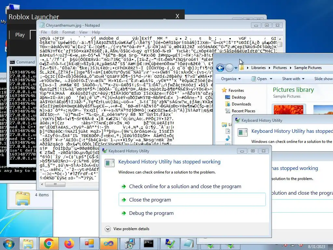333x250 pixels.
Task: Click Sample Pictures in address breadcrumb
Action: [x=308, y=68]
